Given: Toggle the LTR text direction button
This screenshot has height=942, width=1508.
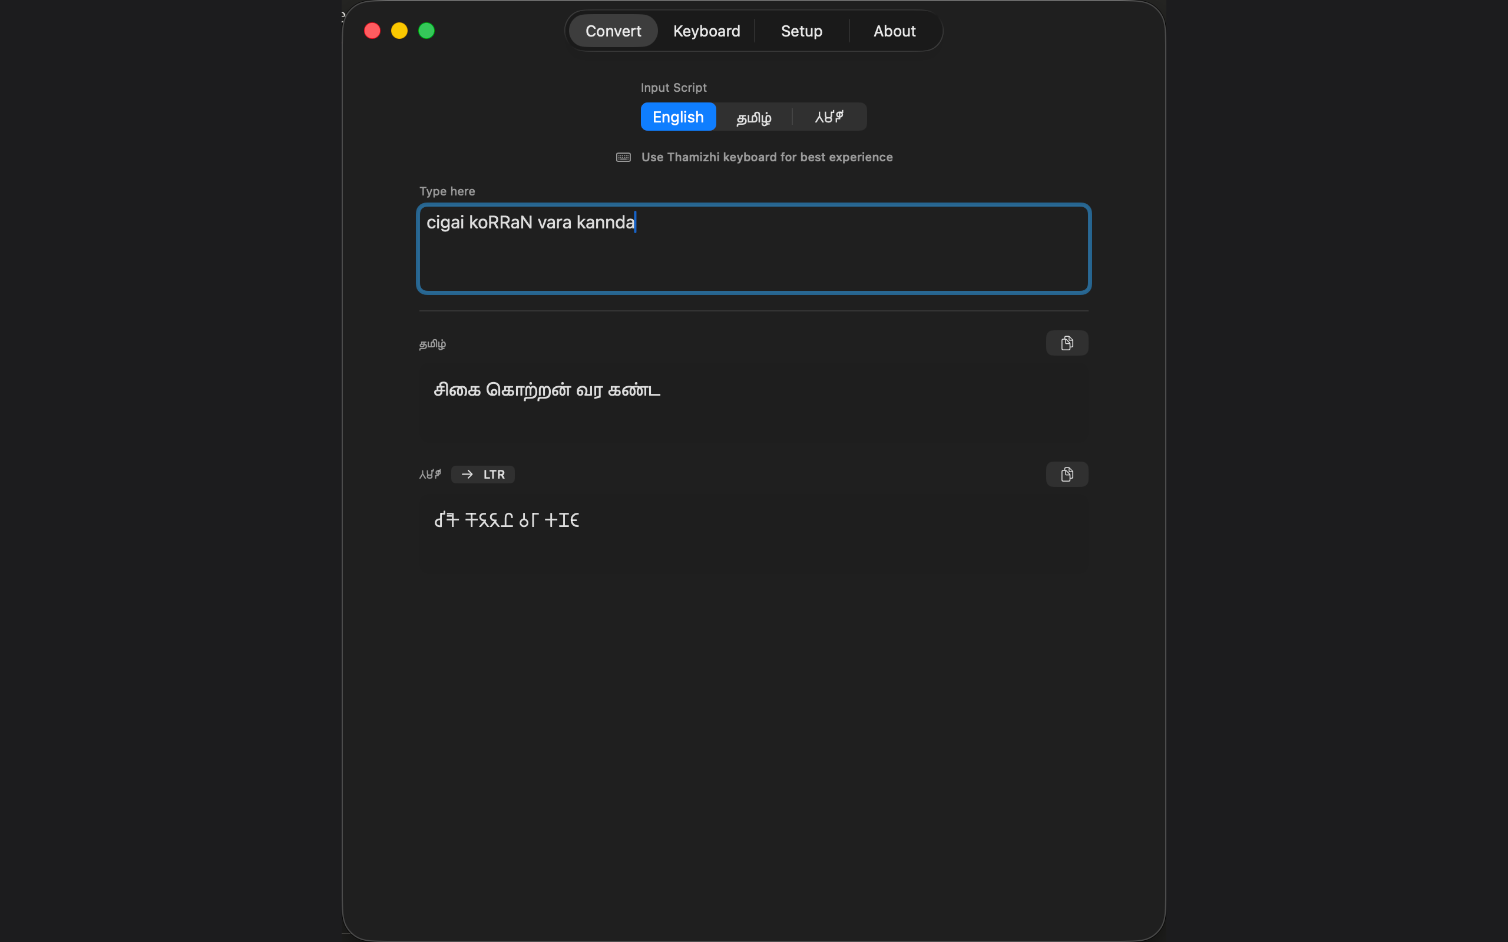Looking at the screenshot, I should tap(483, 474).
